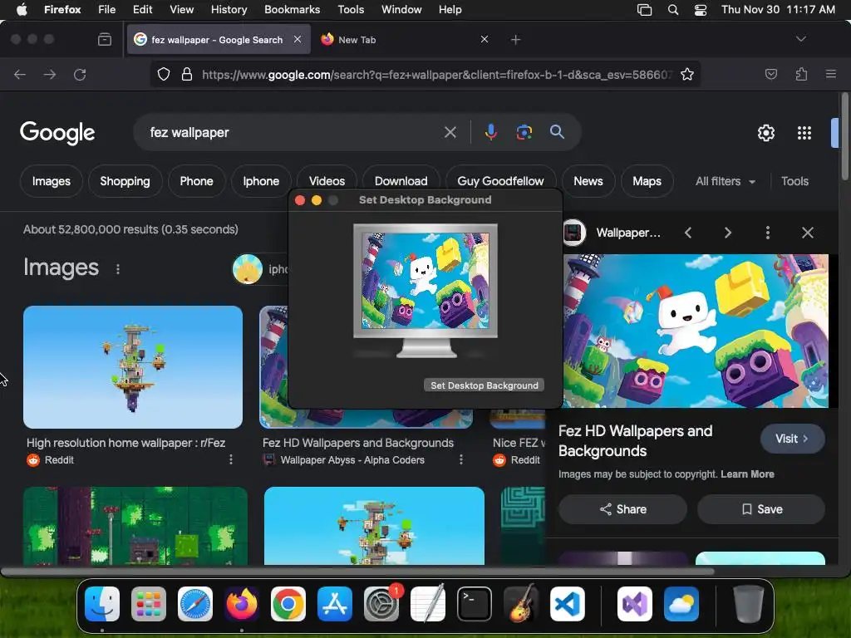Screen dimensions: 851x638
Task: Open the Reddit floating island wallpaper thumbnail
Action: [133, 367]
